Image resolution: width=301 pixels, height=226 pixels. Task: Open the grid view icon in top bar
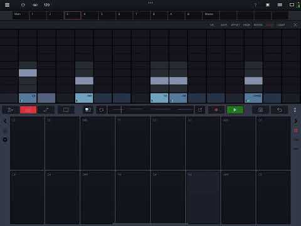280,5
